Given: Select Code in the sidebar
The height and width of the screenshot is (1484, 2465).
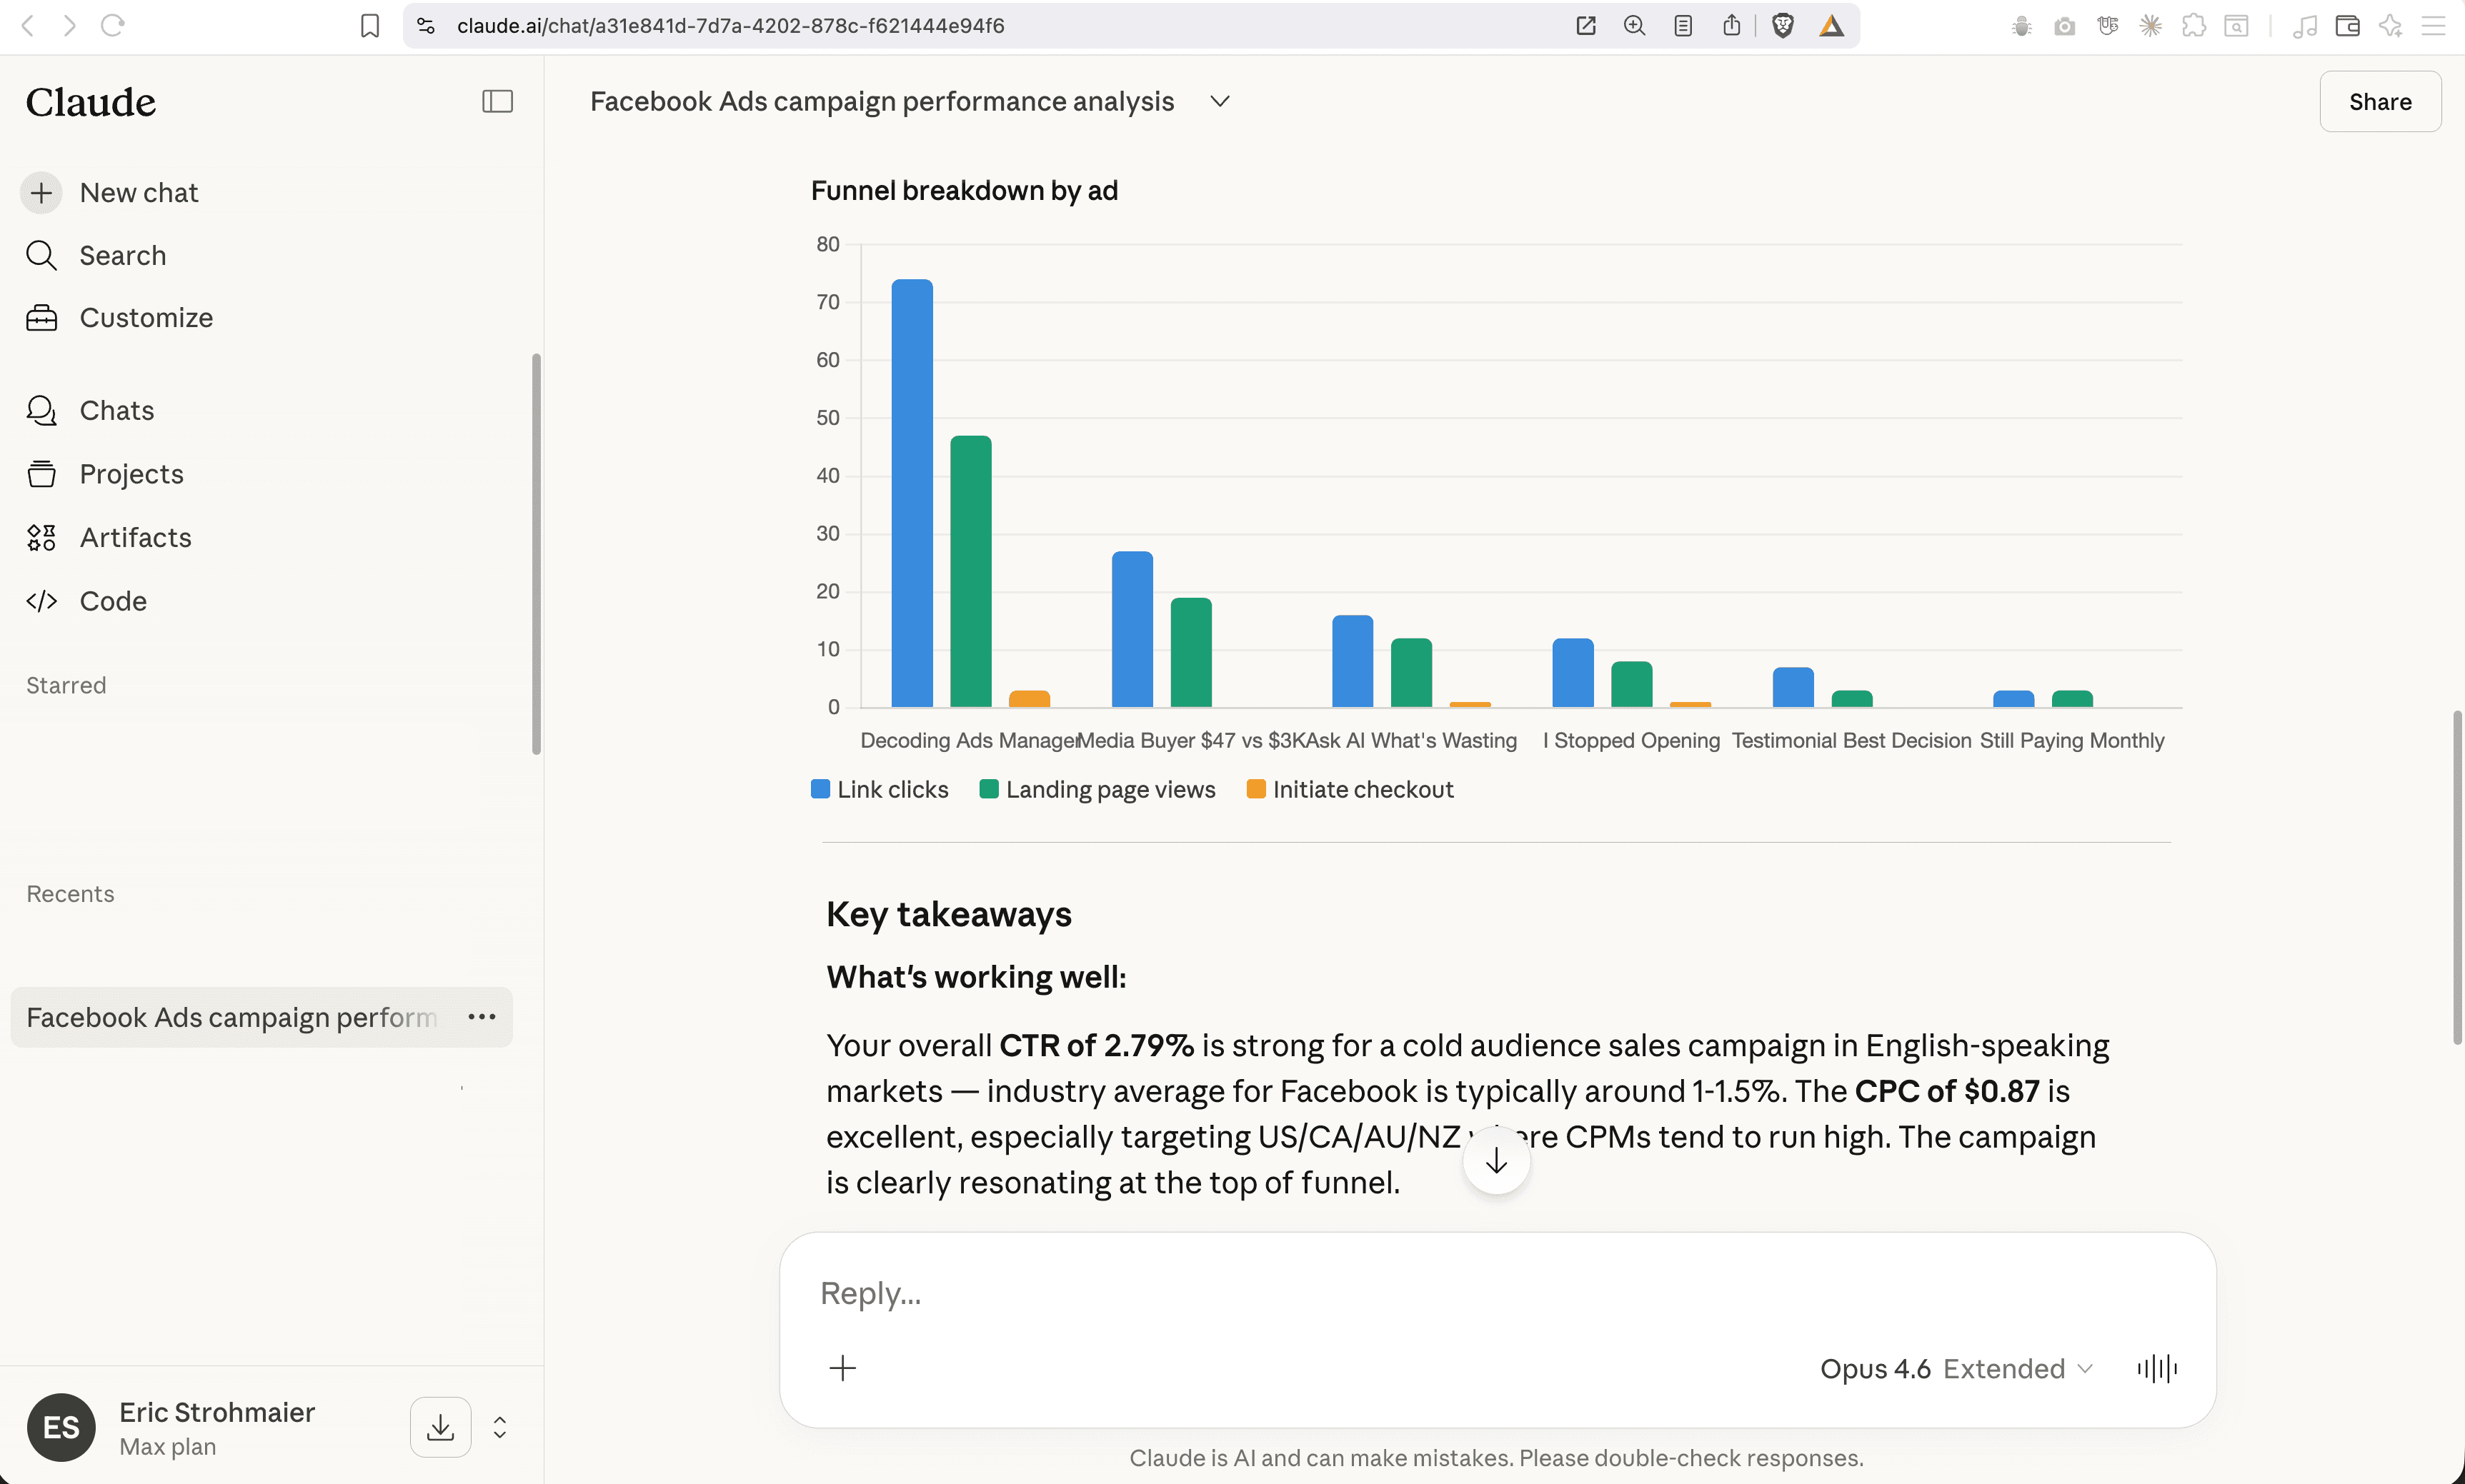Looking at the screenshot, I should click(x=112, y=601).
